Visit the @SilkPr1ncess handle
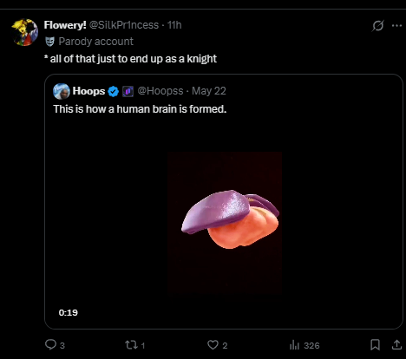 (124, 25)
